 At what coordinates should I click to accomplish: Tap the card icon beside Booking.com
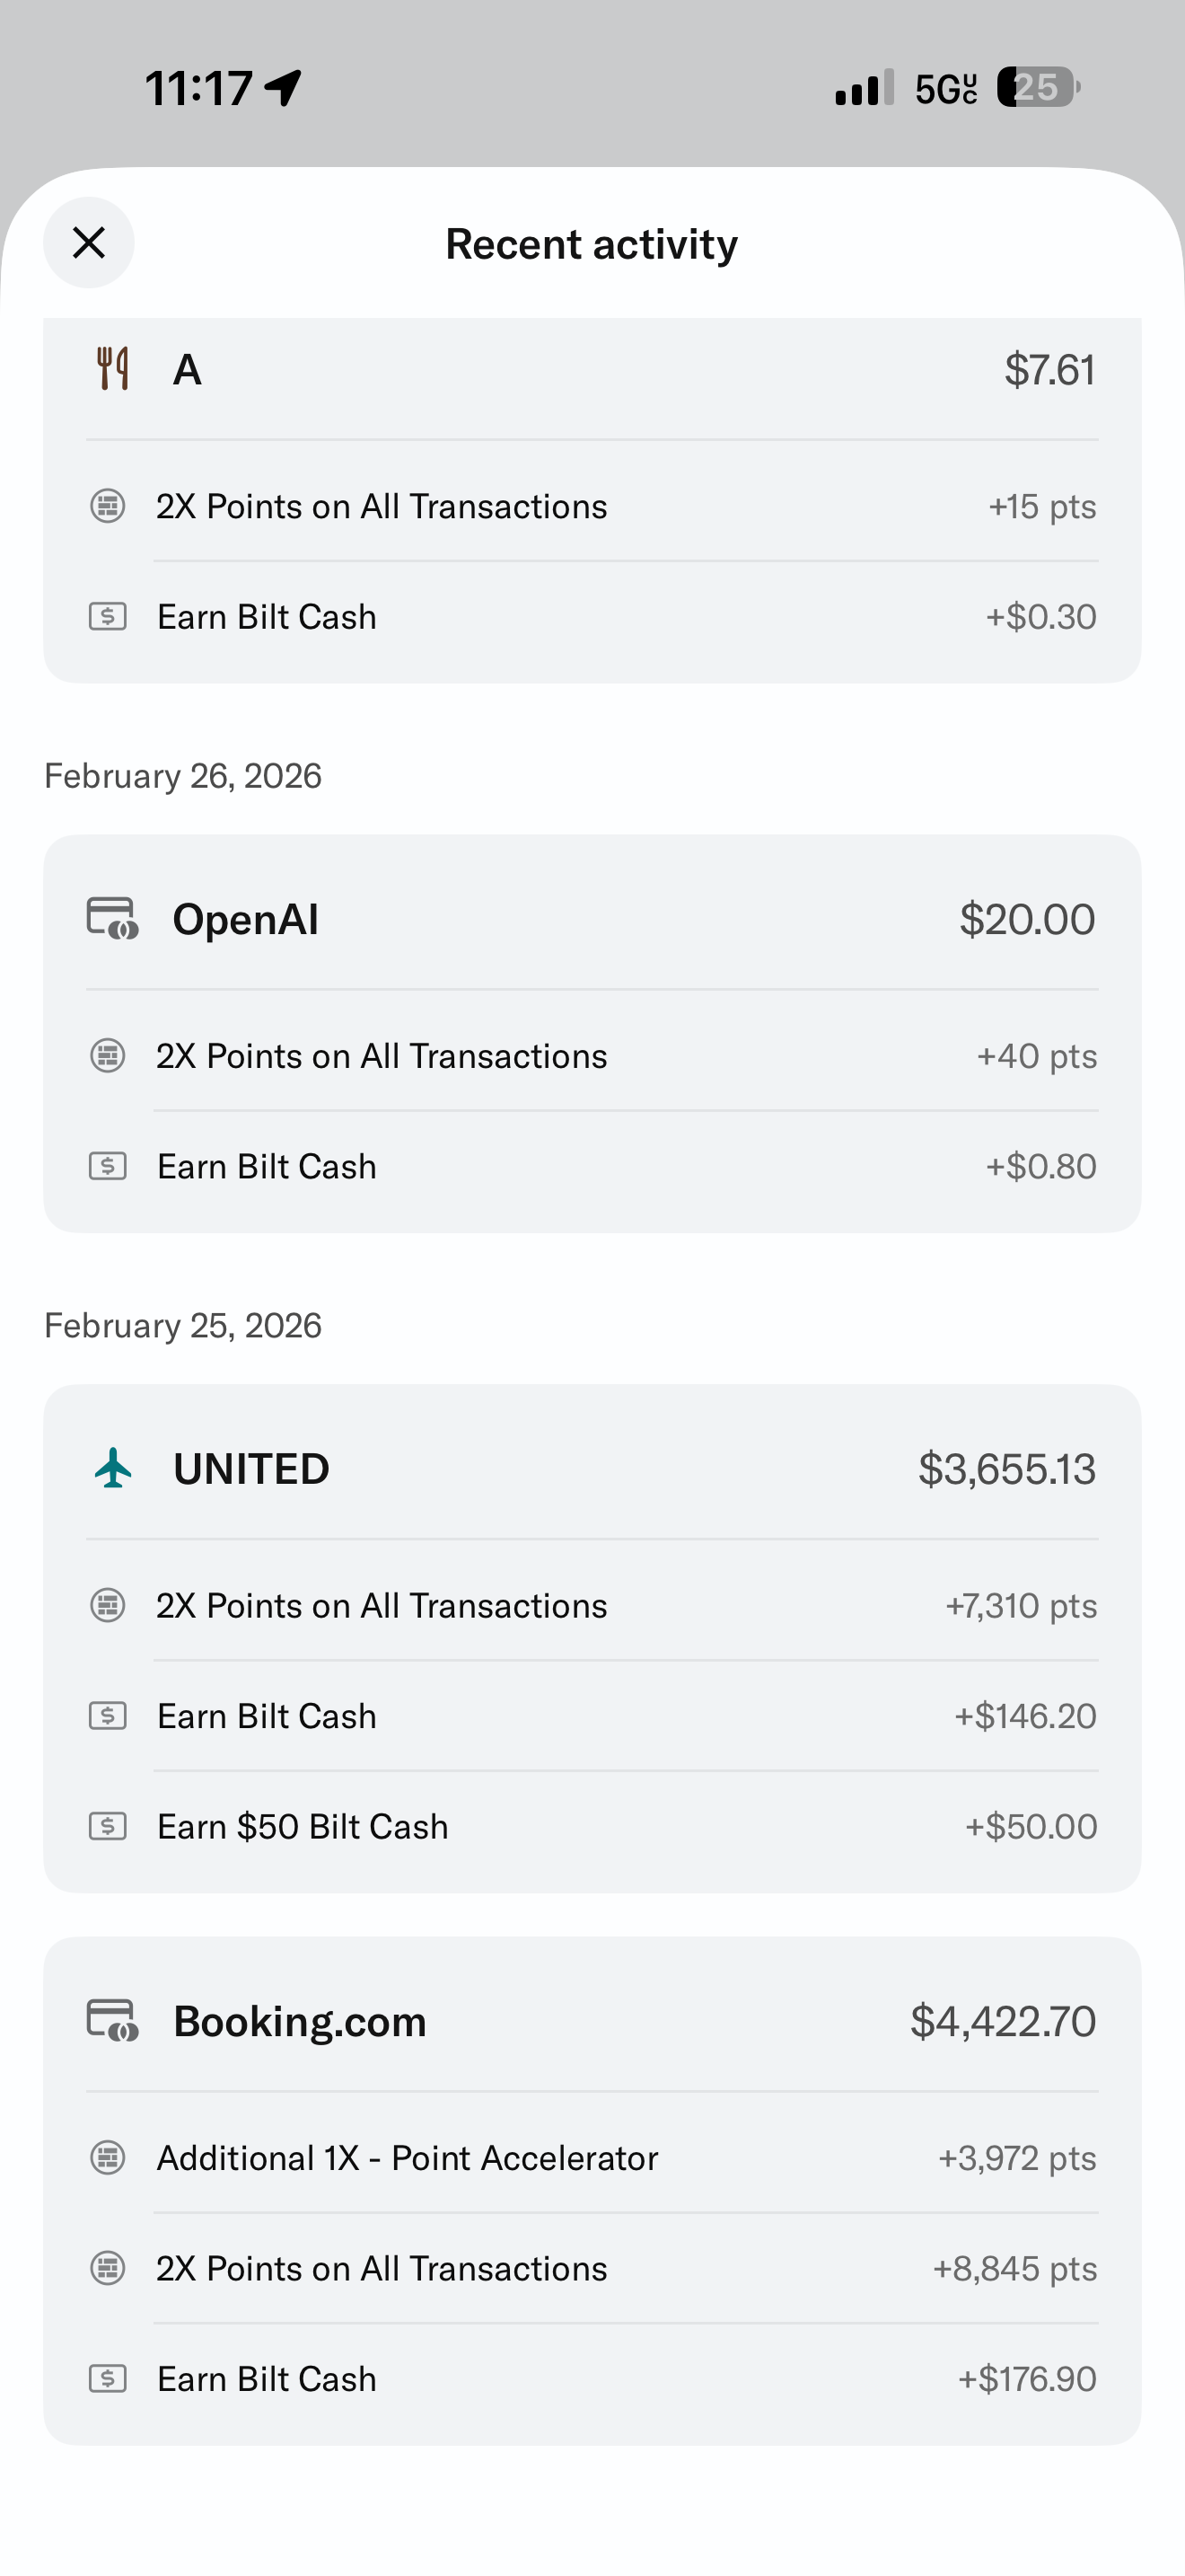(x=112, y=2020)
